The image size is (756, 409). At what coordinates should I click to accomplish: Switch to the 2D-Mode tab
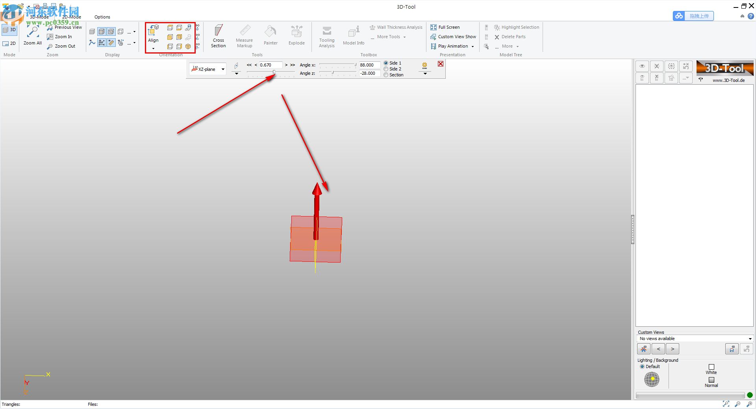tap(71, 17)
